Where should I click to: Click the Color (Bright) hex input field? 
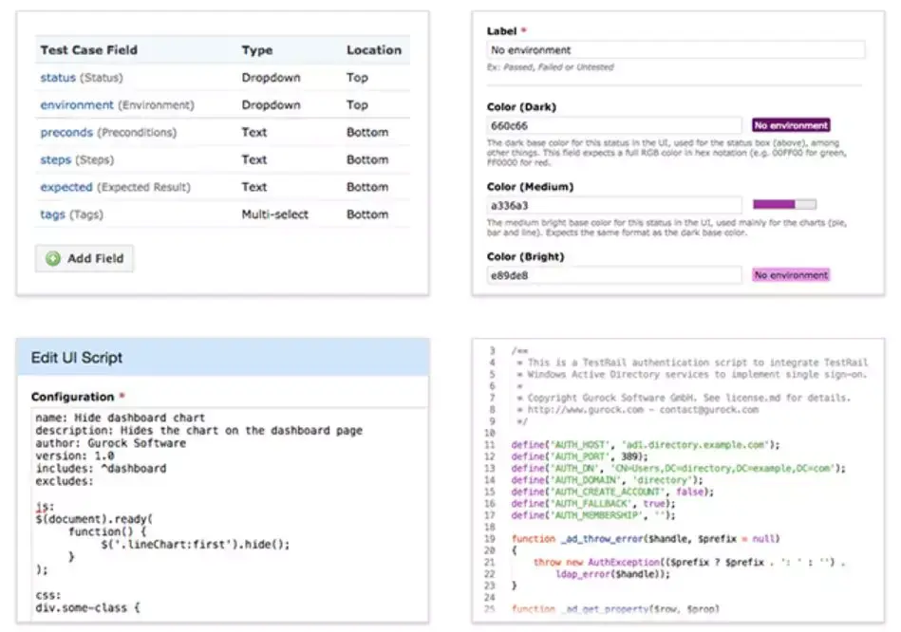614,275
